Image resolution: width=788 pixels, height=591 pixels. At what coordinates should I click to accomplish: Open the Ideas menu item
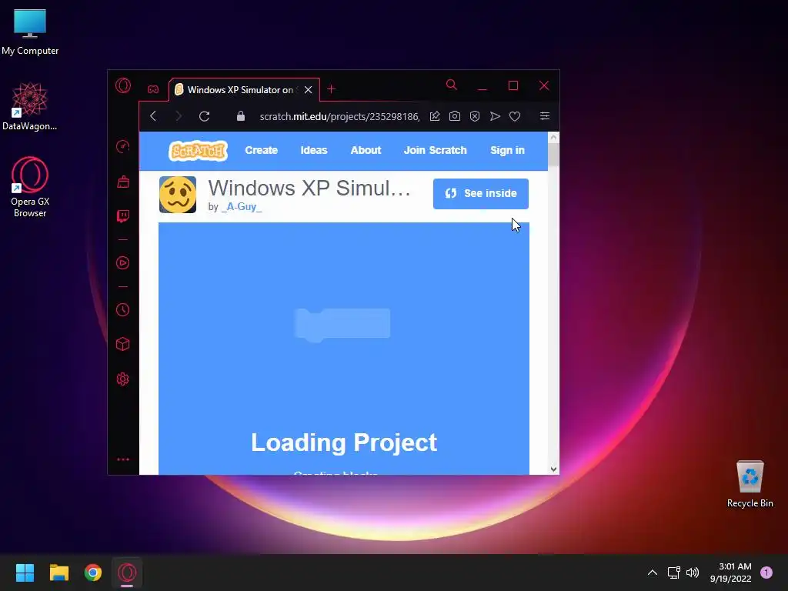(x=314, y=150)
